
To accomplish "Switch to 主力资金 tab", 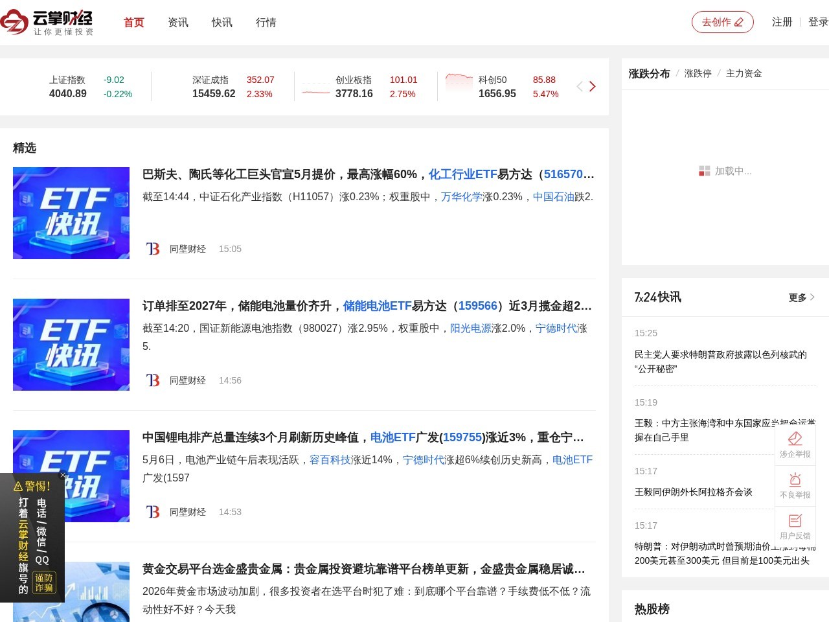I will pos(744,74).
